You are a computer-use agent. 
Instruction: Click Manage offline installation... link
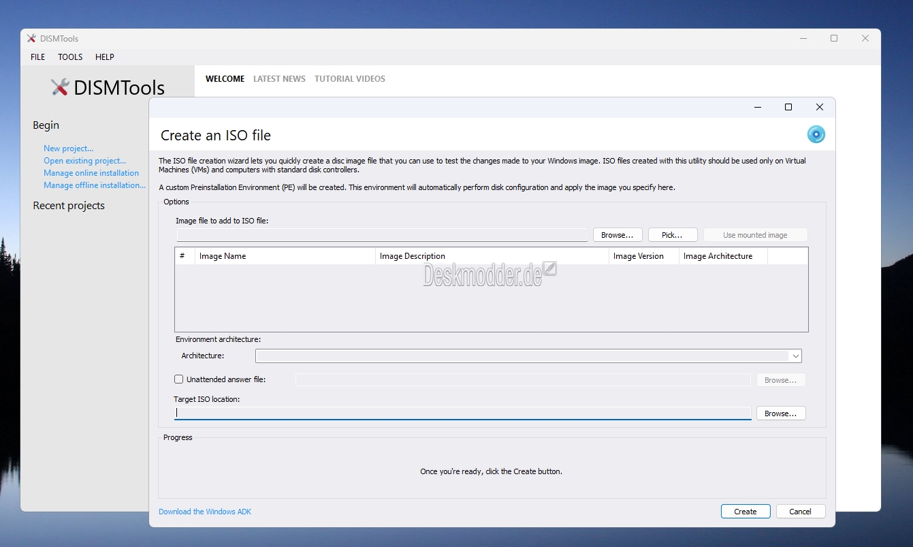point(95,185)
